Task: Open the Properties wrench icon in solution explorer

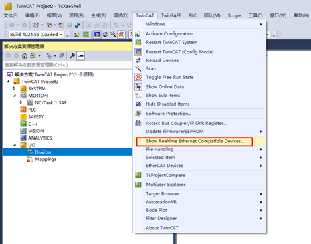Action: click(x=72, y=56)
